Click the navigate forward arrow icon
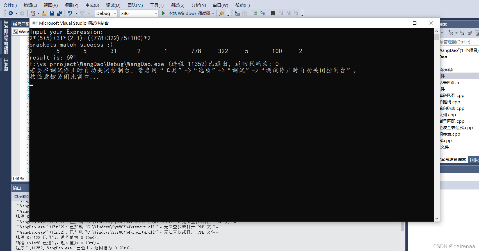The width and height of the screenshot is (479, 251). pos(22,13)
